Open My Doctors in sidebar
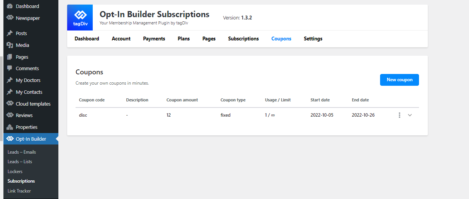The width and height of the screenshot is (469, 199). point(28,80)
